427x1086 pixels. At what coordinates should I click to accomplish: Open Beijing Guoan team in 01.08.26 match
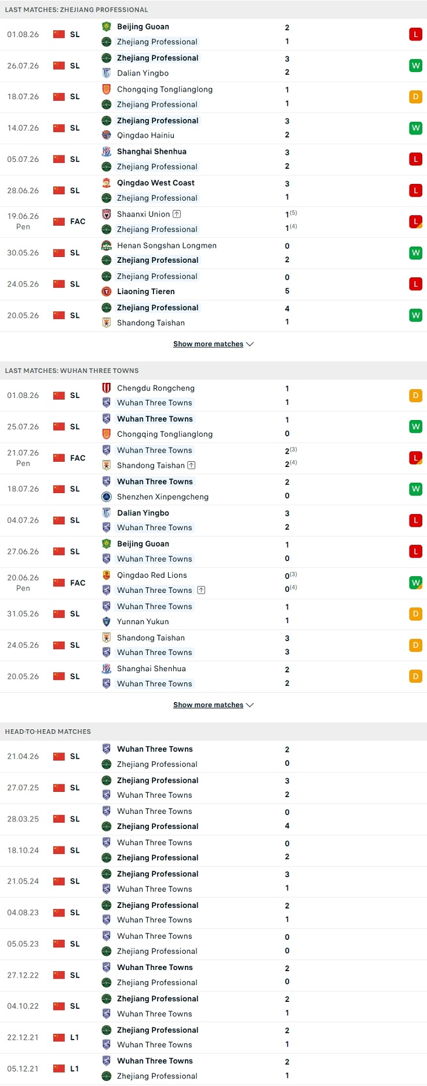pyautogui.click(x=143, y=27)
